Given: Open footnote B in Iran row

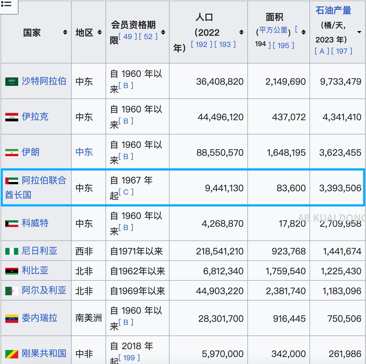Looking at the screenshot, I should [x=126, y=156].
